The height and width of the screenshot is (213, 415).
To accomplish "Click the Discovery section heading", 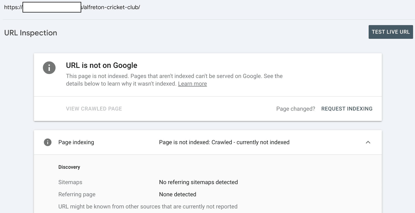I will click(x=69, y=167).
